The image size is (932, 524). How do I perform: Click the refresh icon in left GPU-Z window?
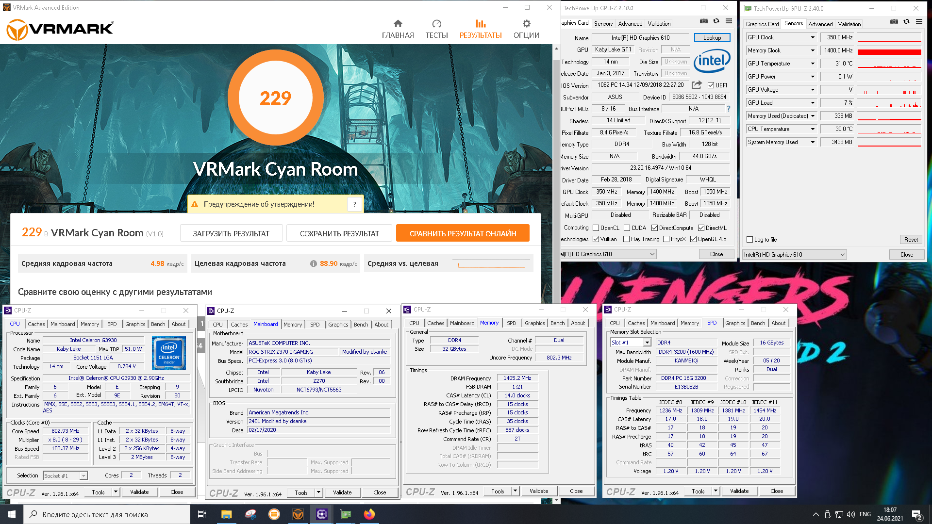pyautogui.click(x=716, y=21)
